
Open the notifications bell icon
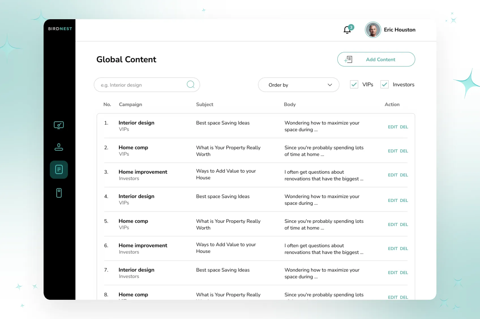(347, 30)
